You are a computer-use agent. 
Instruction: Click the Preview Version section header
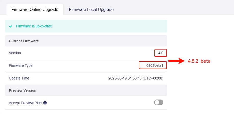pyautogui.click(x=22, y=90)
